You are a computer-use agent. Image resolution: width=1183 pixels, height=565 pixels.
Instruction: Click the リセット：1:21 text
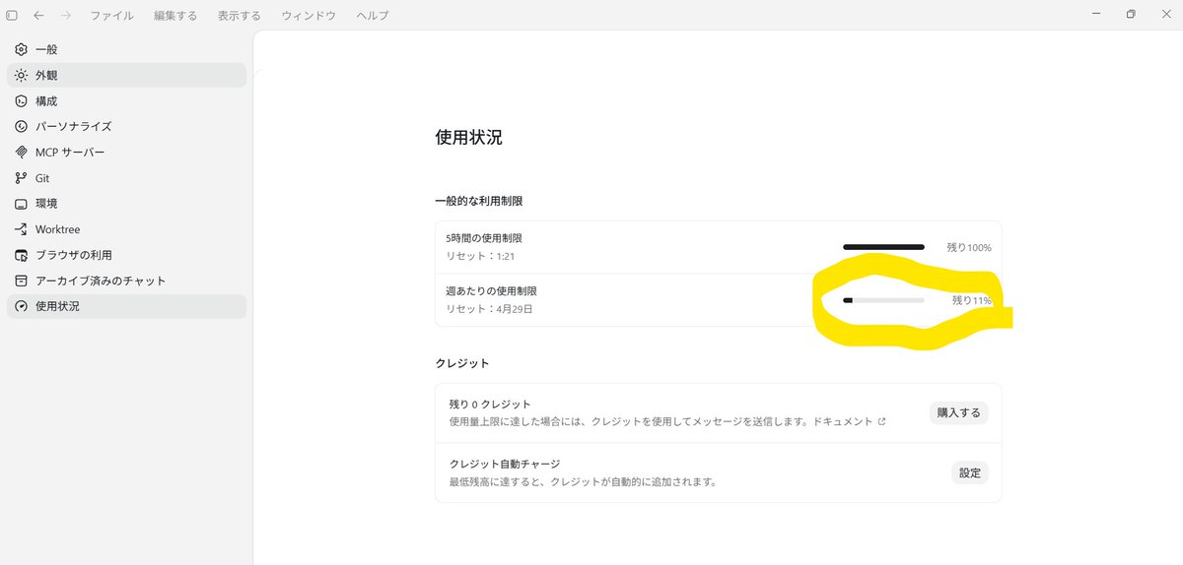pos(480,256)
